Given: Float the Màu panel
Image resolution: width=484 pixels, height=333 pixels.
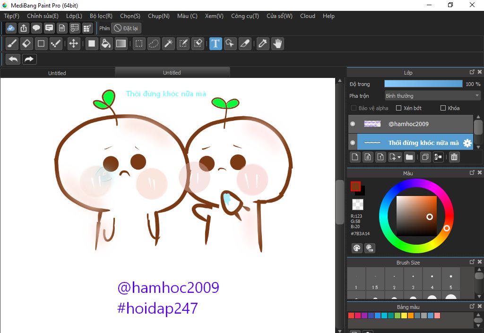Looking at the screenshot, I should pos(472,173).
